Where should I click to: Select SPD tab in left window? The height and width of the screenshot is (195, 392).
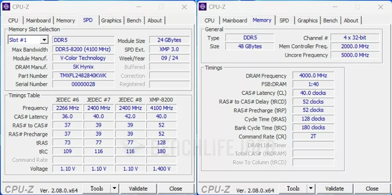[88, 20]
